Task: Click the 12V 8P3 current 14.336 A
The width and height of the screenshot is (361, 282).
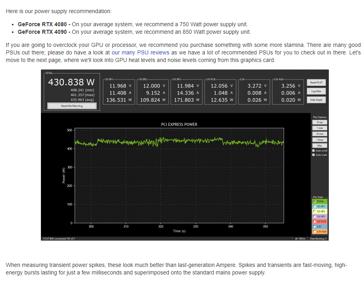Action: coord(187,93)
